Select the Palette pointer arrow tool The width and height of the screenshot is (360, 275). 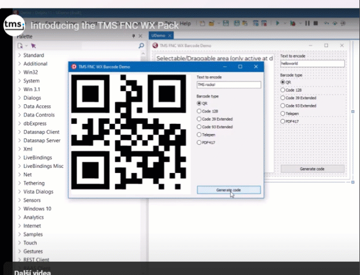click(33, 46)
